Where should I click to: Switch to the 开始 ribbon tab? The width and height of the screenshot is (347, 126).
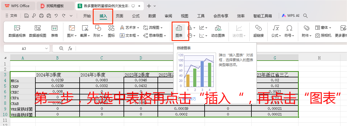(x=87, y=16)
